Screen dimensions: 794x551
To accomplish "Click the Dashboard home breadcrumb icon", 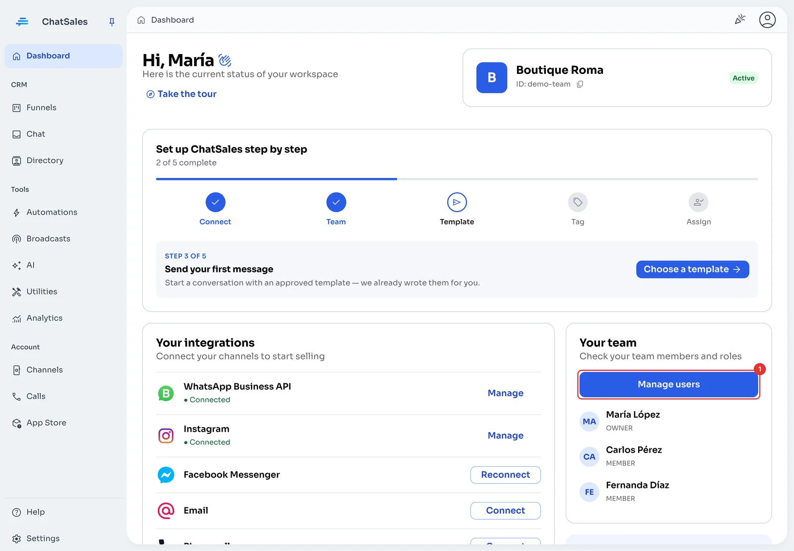I will pos(141,20).
